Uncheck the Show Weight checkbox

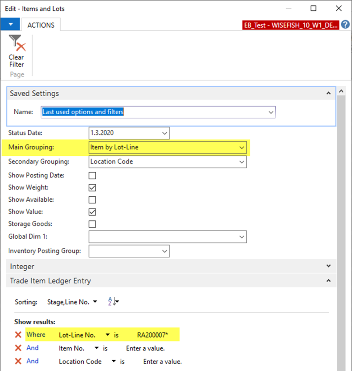click(92, 188)
